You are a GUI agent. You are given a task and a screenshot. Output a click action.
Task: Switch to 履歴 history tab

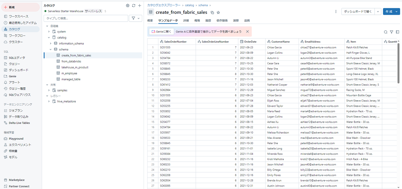coord(208,20)
